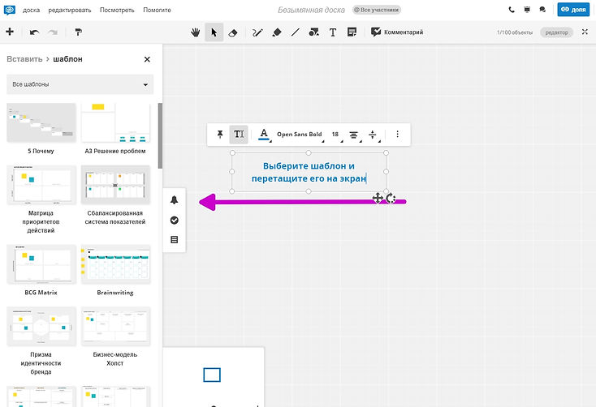Viewport: 596px width, 407px height.
Task: Open the Посмотреть menu
Action: pyautogui.click(x=117, y=11)
